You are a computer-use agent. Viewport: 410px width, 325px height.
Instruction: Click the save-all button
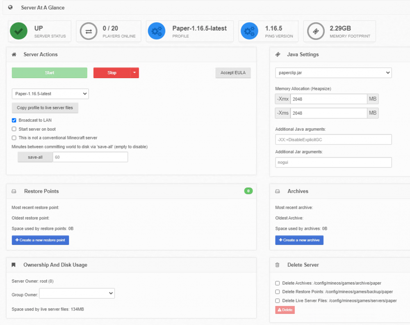tap(35, 157)
